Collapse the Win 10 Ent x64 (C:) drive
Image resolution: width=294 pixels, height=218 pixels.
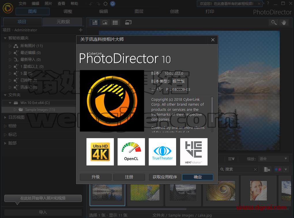coord(10,103)
